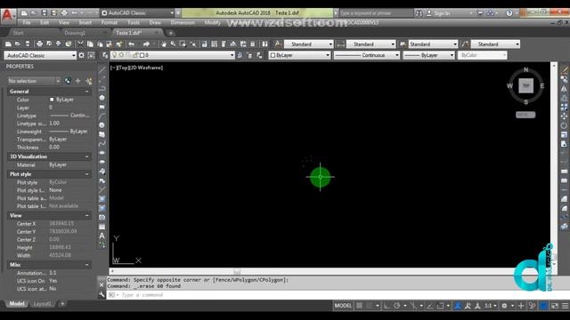This screenshot has width=570, height=320.
Task: Toggle polar tracking in status bar
Action: [x=396, y=306]
